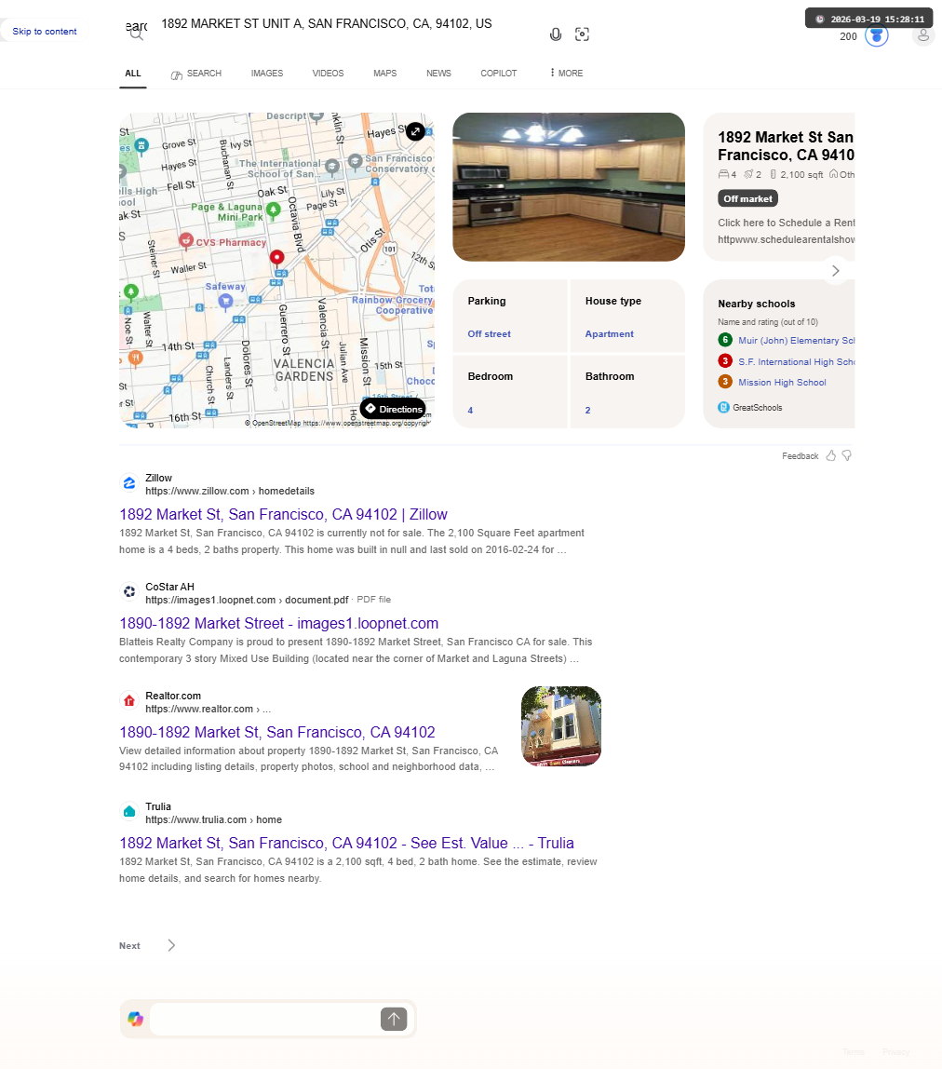
Task: Click the Bathroom value 2
Action: pos(587,411)
